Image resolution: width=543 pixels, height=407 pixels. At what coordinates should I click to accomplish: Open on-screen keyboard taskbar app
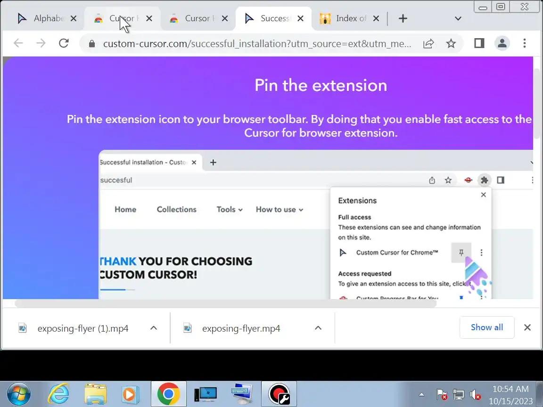242,394
